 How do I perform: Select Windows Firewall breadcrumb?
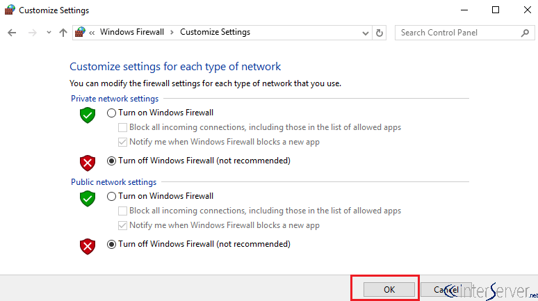coord(132,32)
